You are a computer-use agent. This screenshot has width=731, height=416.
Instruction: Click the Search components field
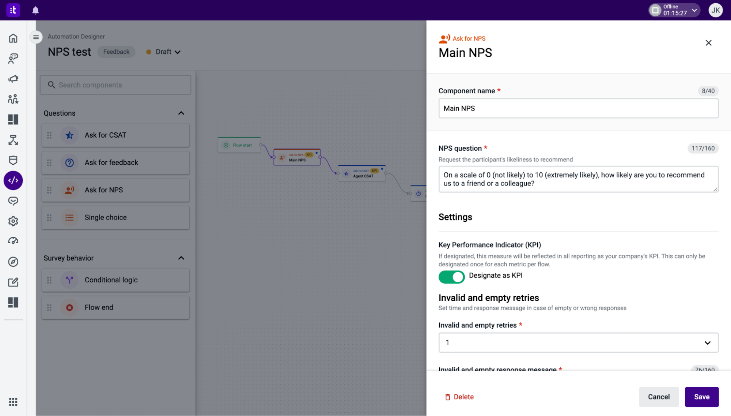[x=115, y=85]
